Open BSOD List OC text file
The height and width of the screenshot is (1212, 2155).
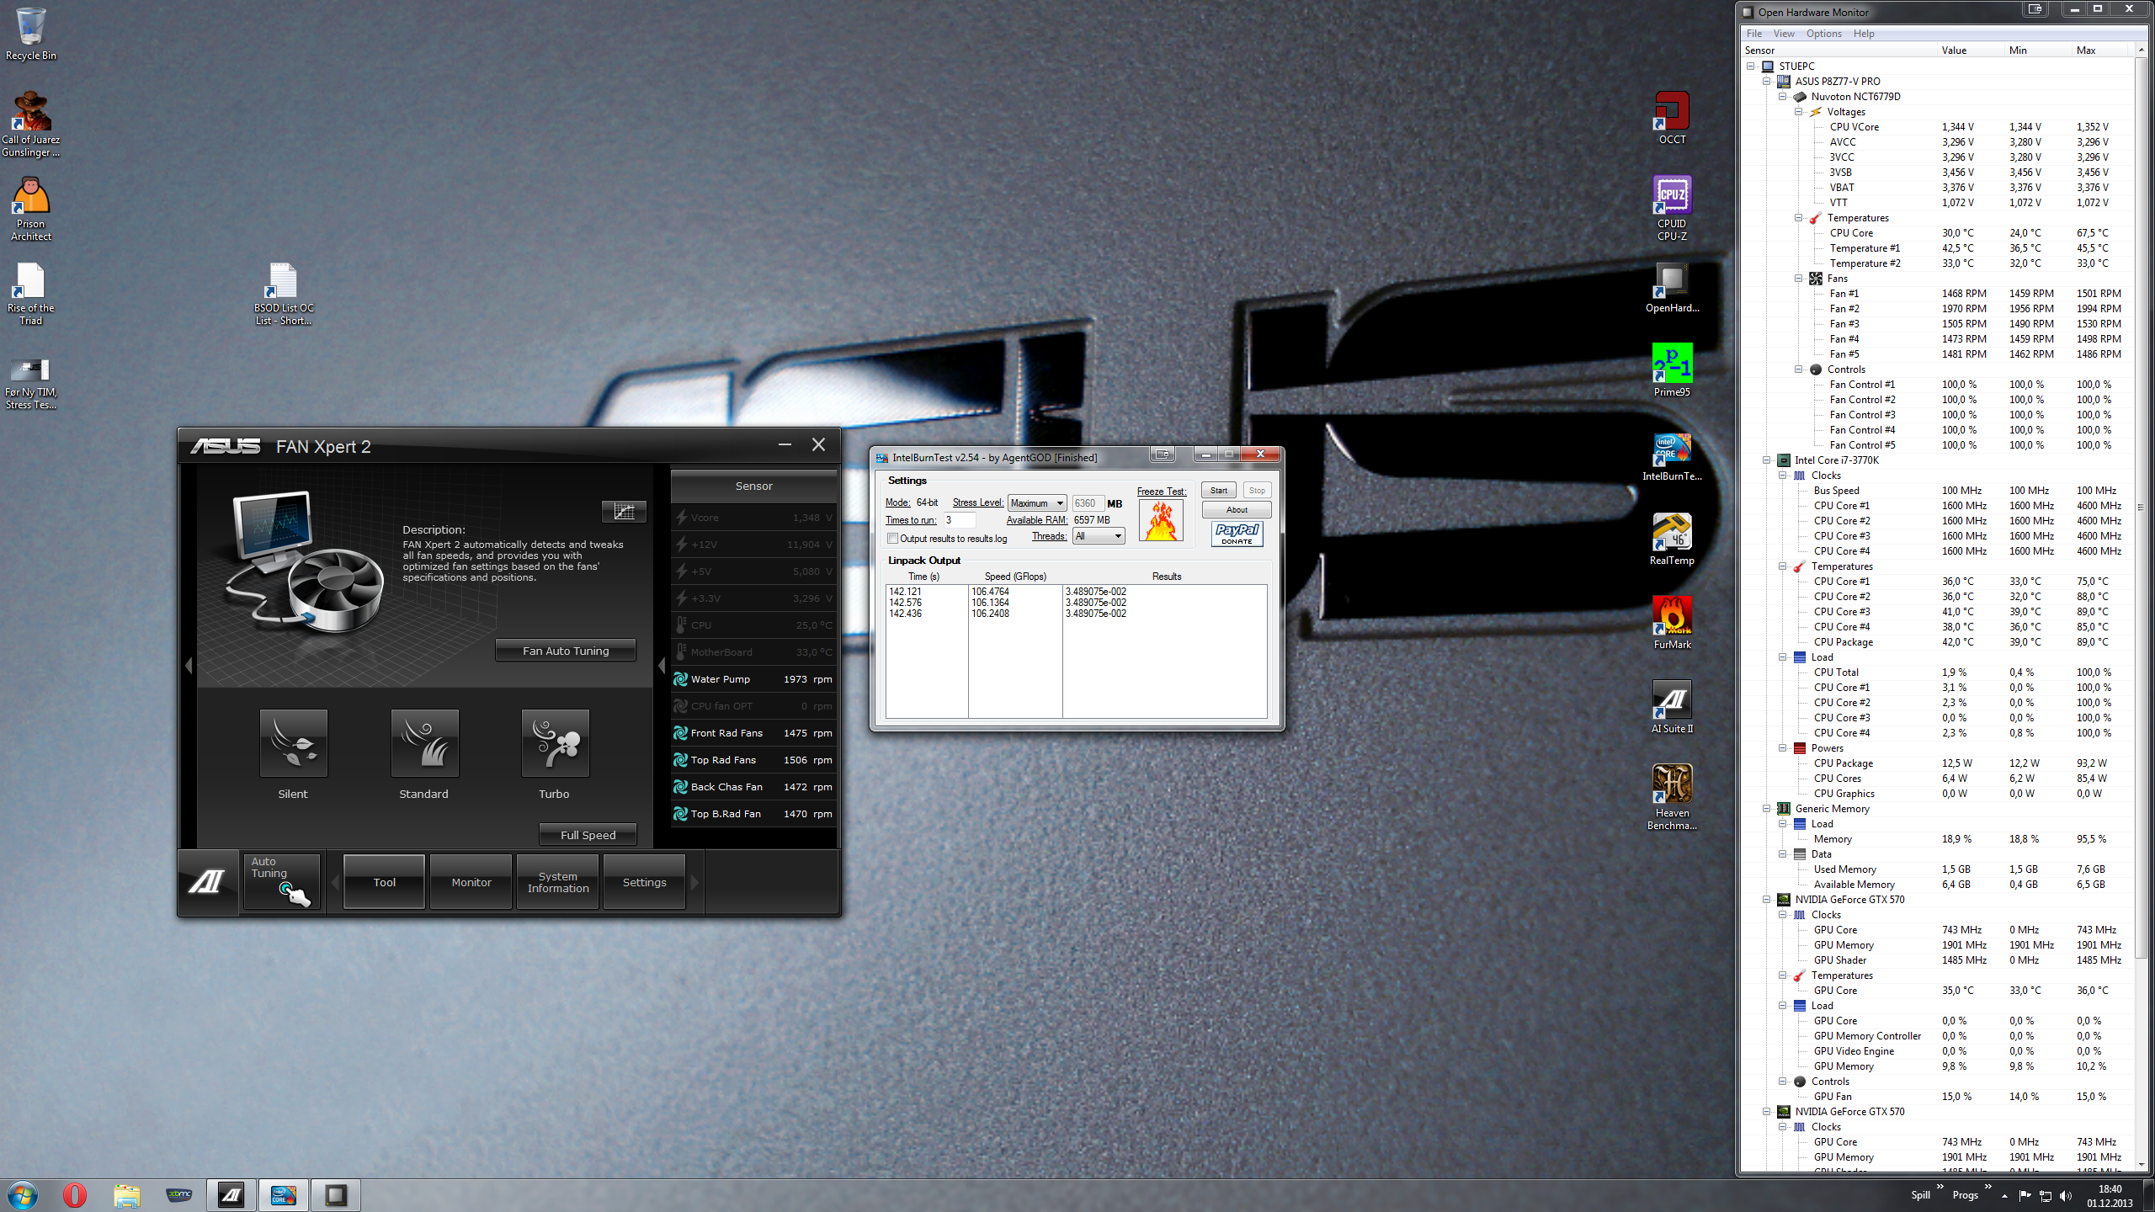[283, 293]
